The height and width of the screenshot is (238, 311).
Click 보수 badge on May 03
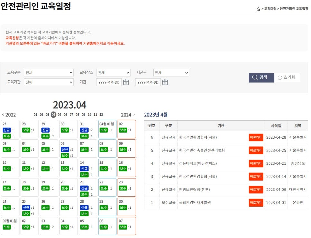(45, 227)
